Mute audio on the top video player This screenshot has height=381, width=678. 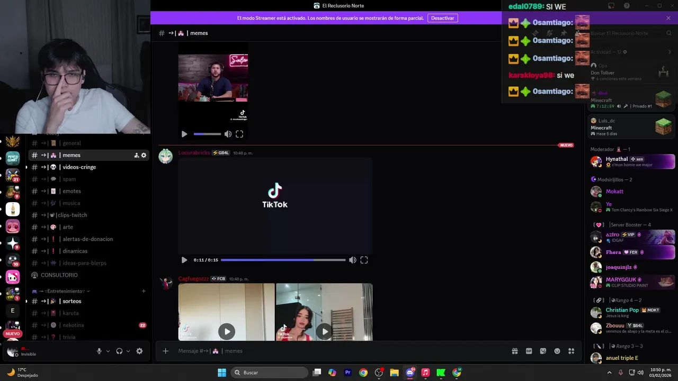(228, 134)
